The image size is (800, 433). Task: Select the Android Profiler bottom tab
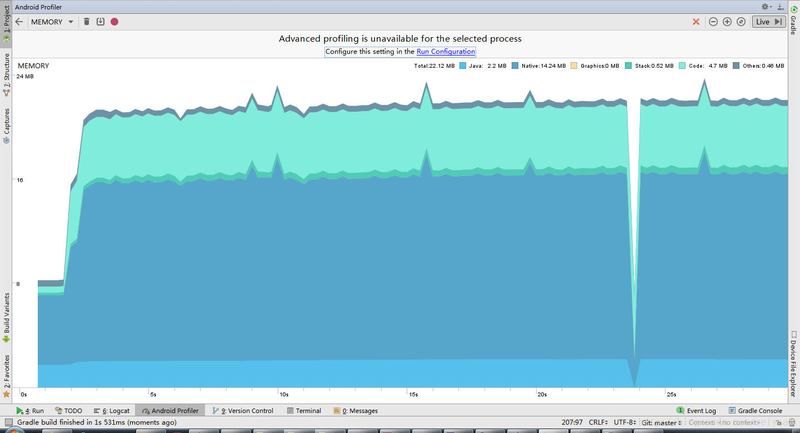170,411
